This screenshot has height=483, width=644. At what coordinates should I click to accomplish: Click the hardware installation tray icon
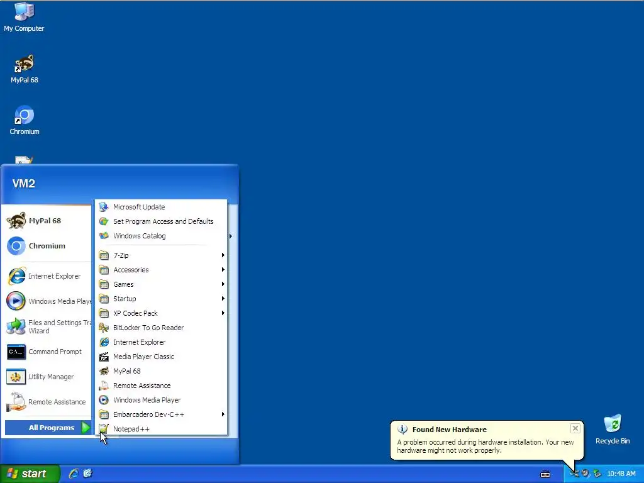click(574, 474)
